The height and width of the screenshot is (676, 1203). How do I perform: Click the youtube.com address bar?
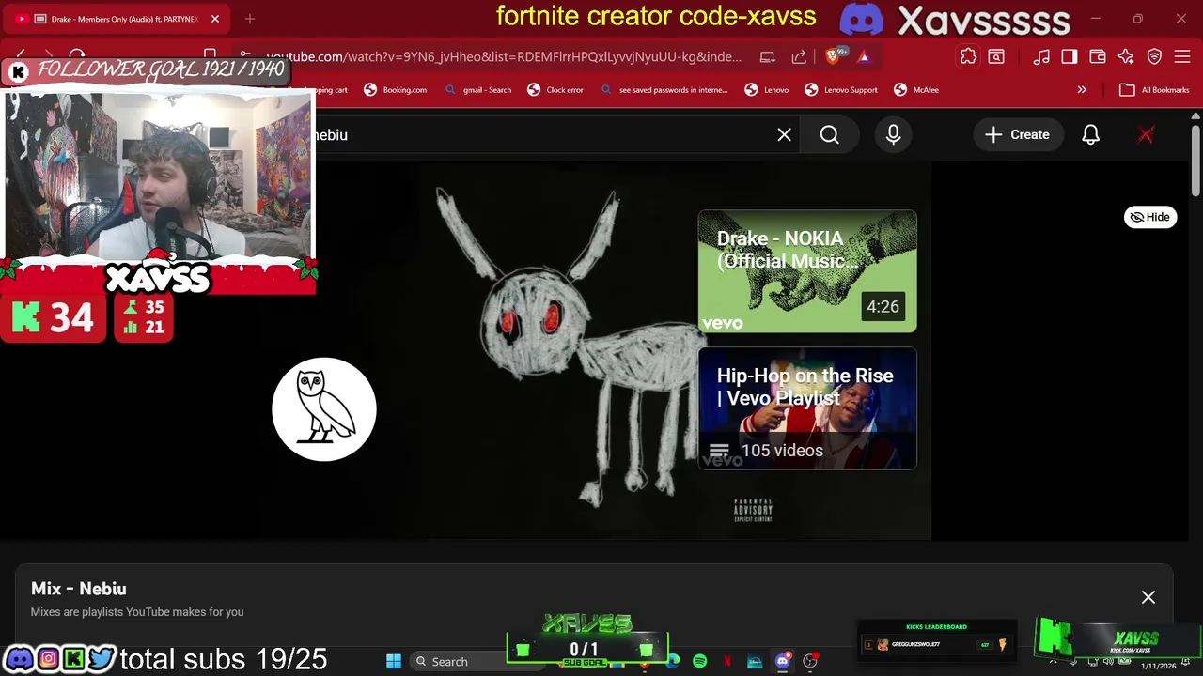[x=503, y=56]
